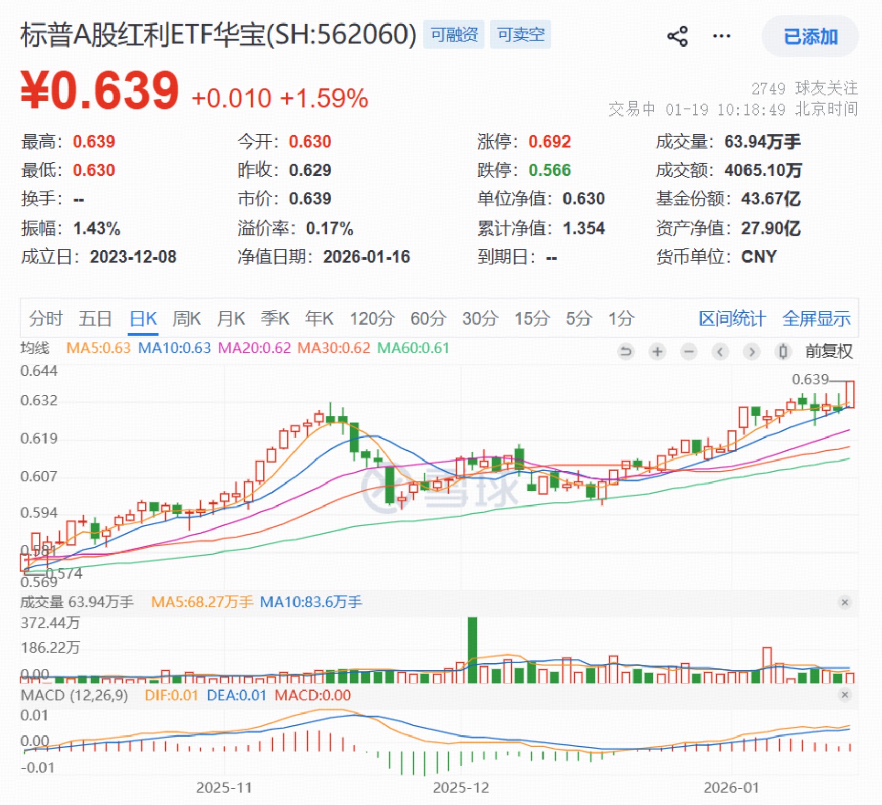Click the candlestick chart style icon

pyautogui.click(x=783, y=352)
